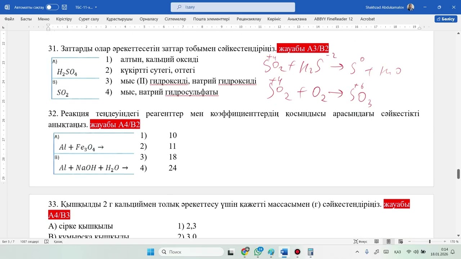Click the tab selector at ruler corner

4,27
